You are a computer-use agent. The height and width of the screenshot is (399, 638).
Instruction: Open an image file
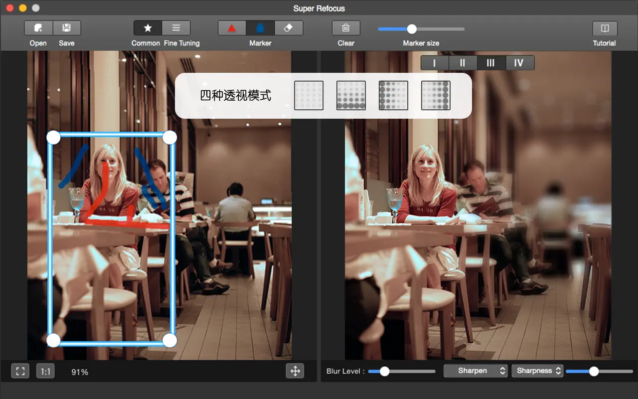pyautogui.click(x=38, y=28)
